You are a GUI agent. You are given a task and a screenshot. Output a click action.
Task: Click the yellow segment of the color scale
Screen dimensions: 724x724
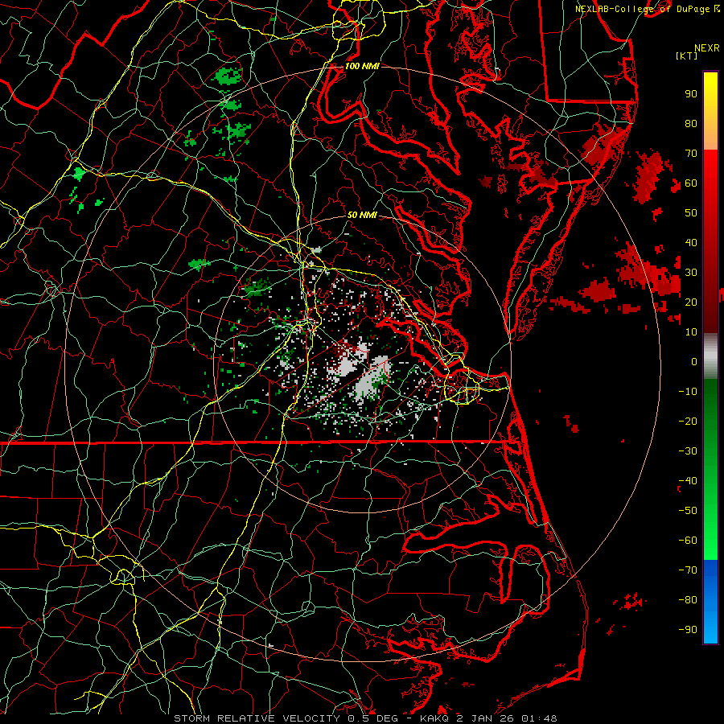point(710,111)
